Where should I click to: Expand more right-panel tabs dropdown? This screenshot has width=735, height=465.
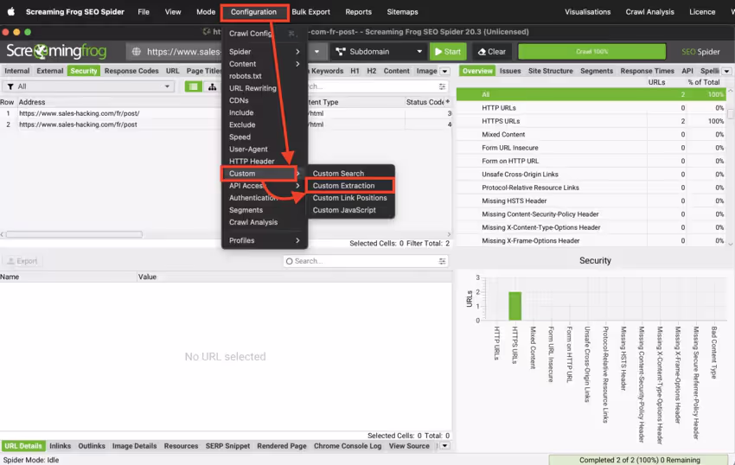coord(726,71)
